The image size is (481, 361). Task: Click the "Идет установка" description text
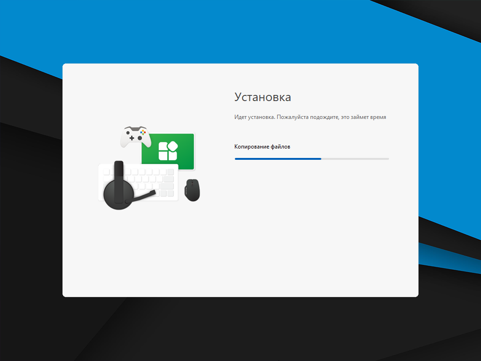point(310,117)
